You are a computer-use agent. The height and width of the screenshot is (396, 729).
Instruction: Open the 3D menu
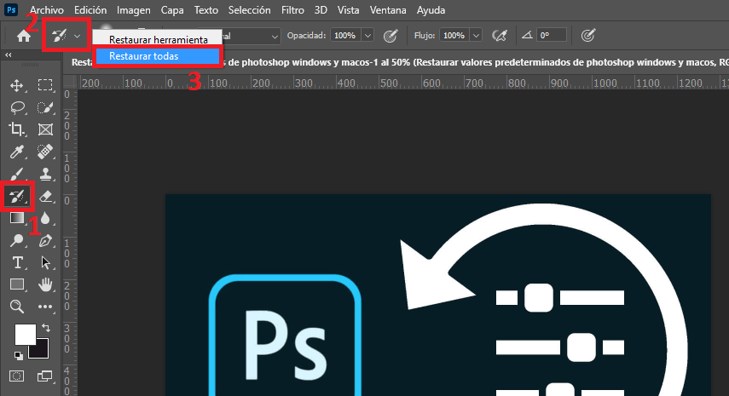tap(321, 9)
